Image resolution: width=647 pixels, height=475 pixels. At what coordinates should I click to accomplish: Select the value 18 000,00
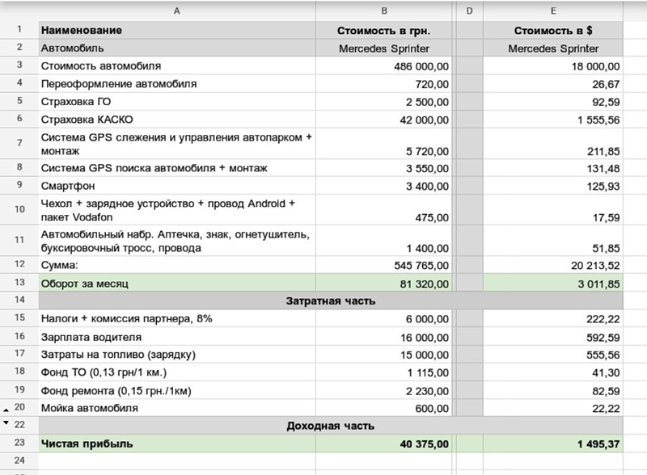pyautogui.click(x=553, y=66)
